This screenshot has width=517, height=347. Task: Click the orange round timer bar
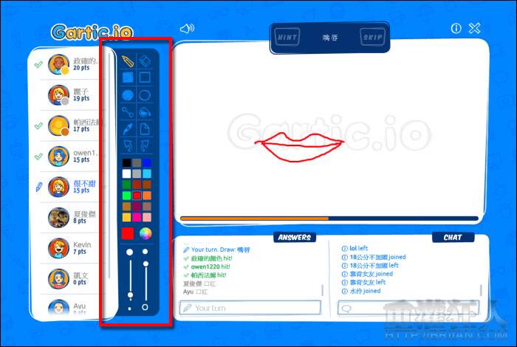coord(254,219)
